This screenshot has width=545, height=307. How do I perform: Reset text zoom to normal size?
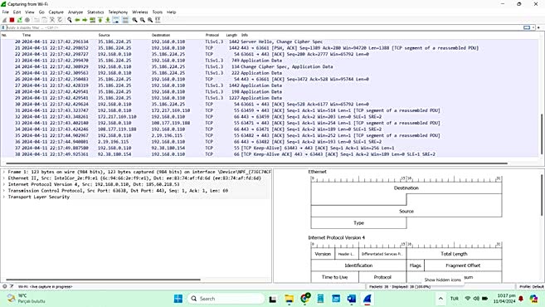tap(150, 20)
